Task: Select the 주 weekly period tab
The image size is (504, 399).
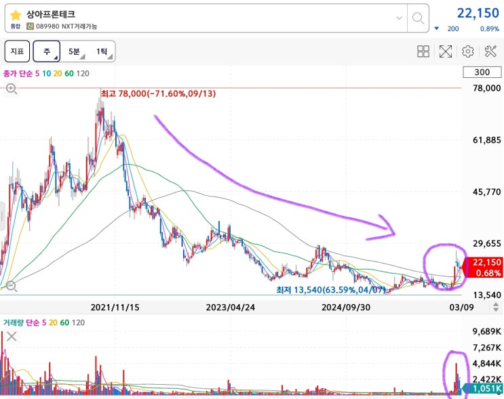Action: click(47, 51)
